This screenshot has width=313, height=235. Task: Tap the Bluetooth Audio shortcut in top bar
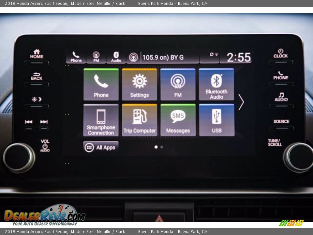(116, 57)
